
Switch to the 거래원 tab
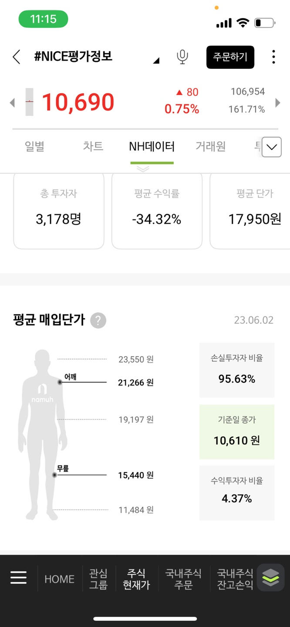point(210,147)
